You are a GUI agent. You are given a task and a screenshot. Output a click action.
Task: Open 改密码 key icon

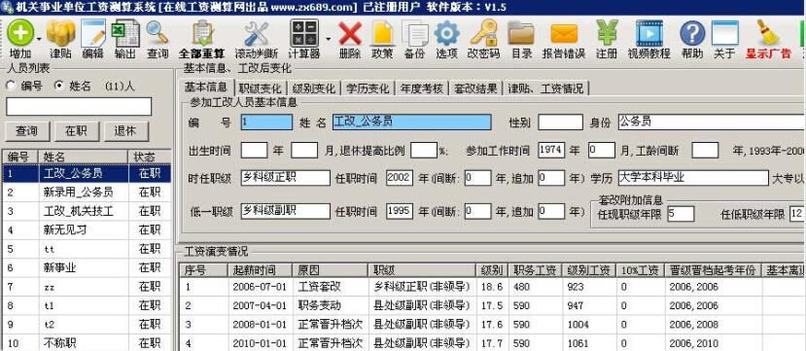[x=483, y=33]
